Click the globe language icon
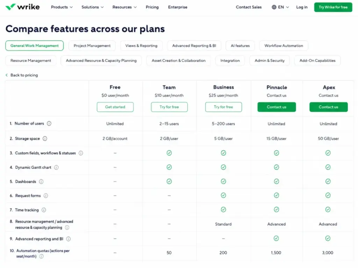The image size is (358, 268). point(274,7)
